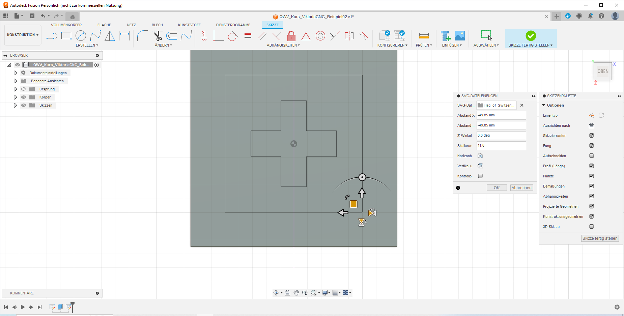Image resolution: width=624 pixels, height=316 pixels.
Task: Click the lock constraint icon
Action: (291, 36)
